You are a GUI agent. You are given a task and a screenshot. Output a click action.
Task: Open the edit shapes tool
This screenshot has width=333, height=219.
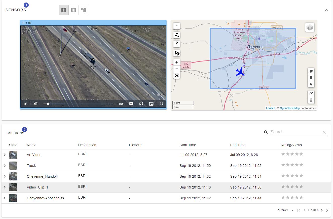311,93
